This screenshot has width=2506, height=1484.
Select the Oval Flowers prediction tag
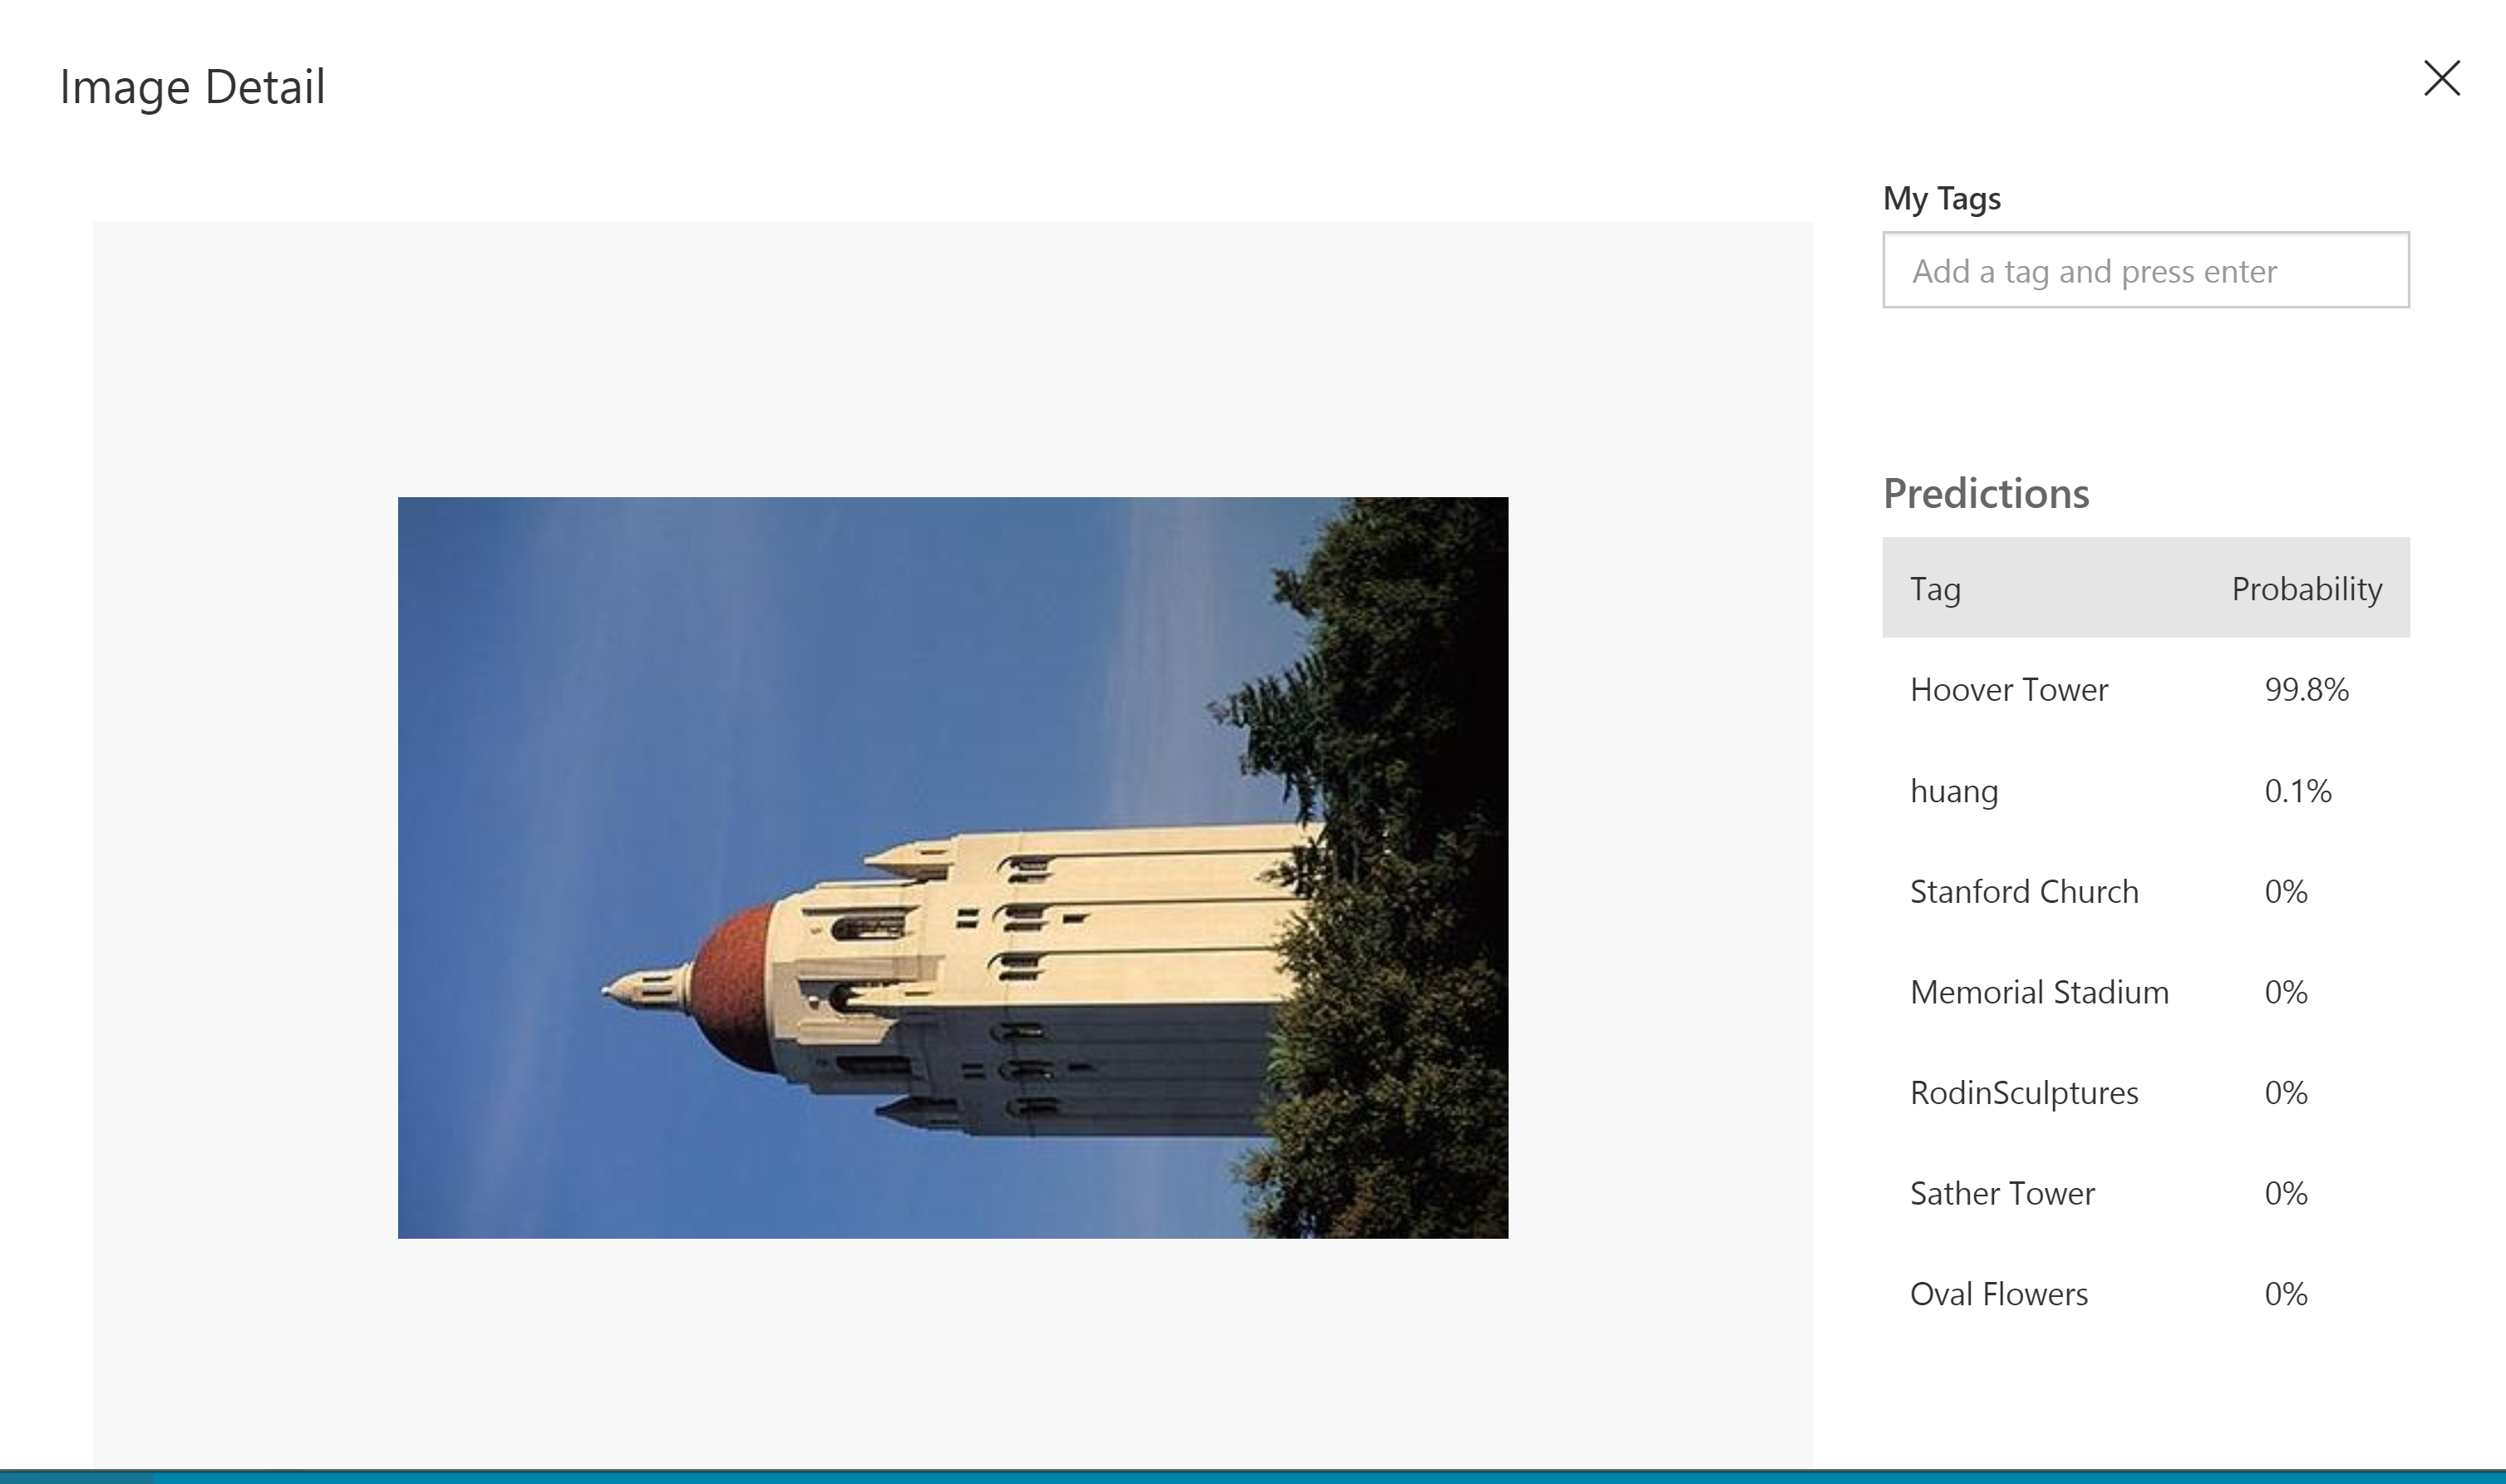click(x=1998, y=1294)
